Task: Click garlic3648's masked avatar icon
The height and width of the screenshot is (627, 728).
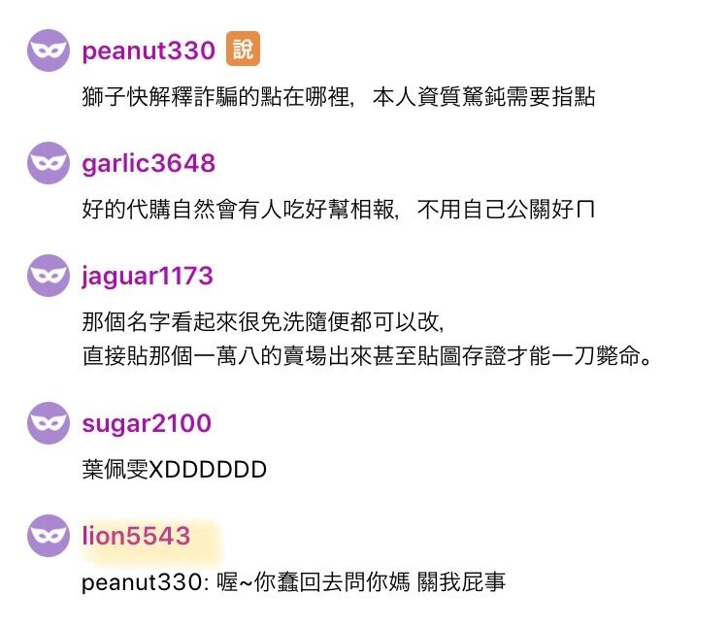Action: coord(49,163)
